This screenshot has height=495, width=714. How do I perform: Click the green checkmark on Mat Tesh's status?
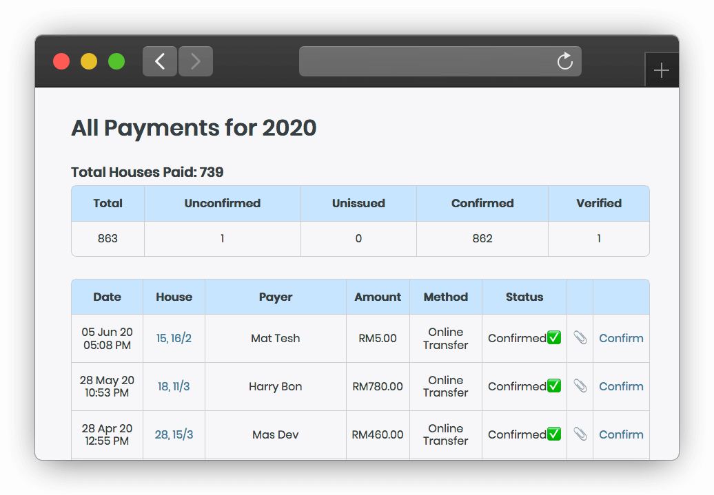553,337
